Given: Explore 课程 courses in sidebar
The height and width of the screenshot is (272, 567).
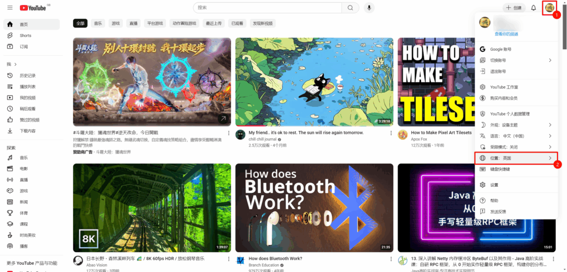Looking at the screenshot, I should tap(32, 224).
